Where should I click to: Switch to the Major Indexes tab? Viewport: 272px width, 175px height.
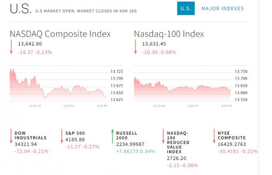[x=222, y=9]
